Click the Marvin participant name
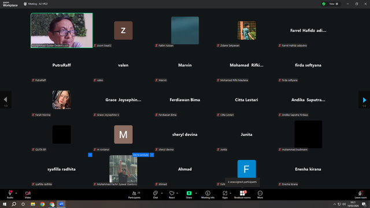370x208 pixels. tap(185, 65)
